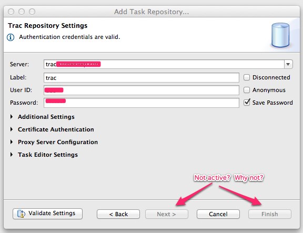
Task: Click into the Label field containing trac
Action: [142, 78]
